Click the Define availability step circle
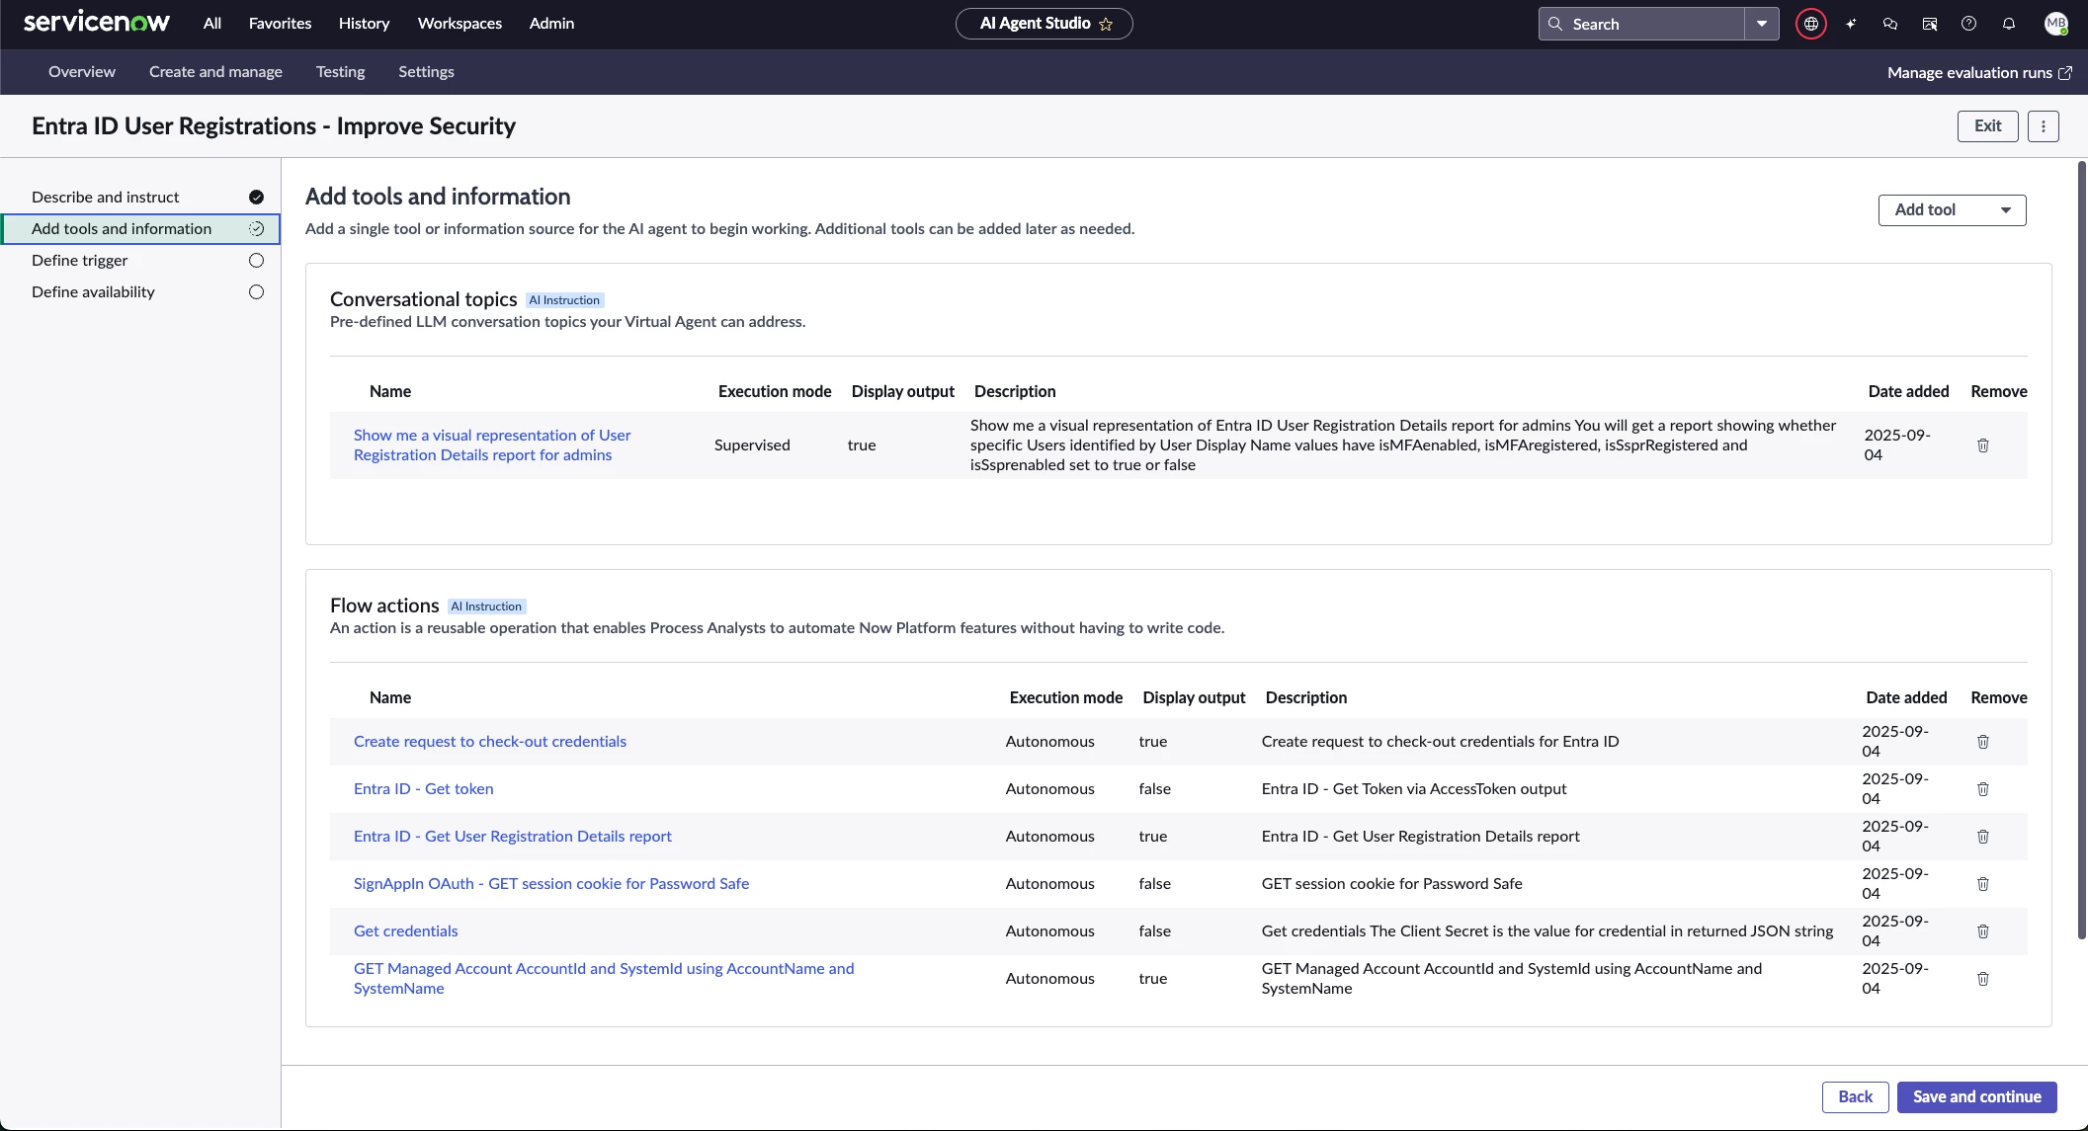This screenshot has height=1131, width=2088. click(257, 292)
